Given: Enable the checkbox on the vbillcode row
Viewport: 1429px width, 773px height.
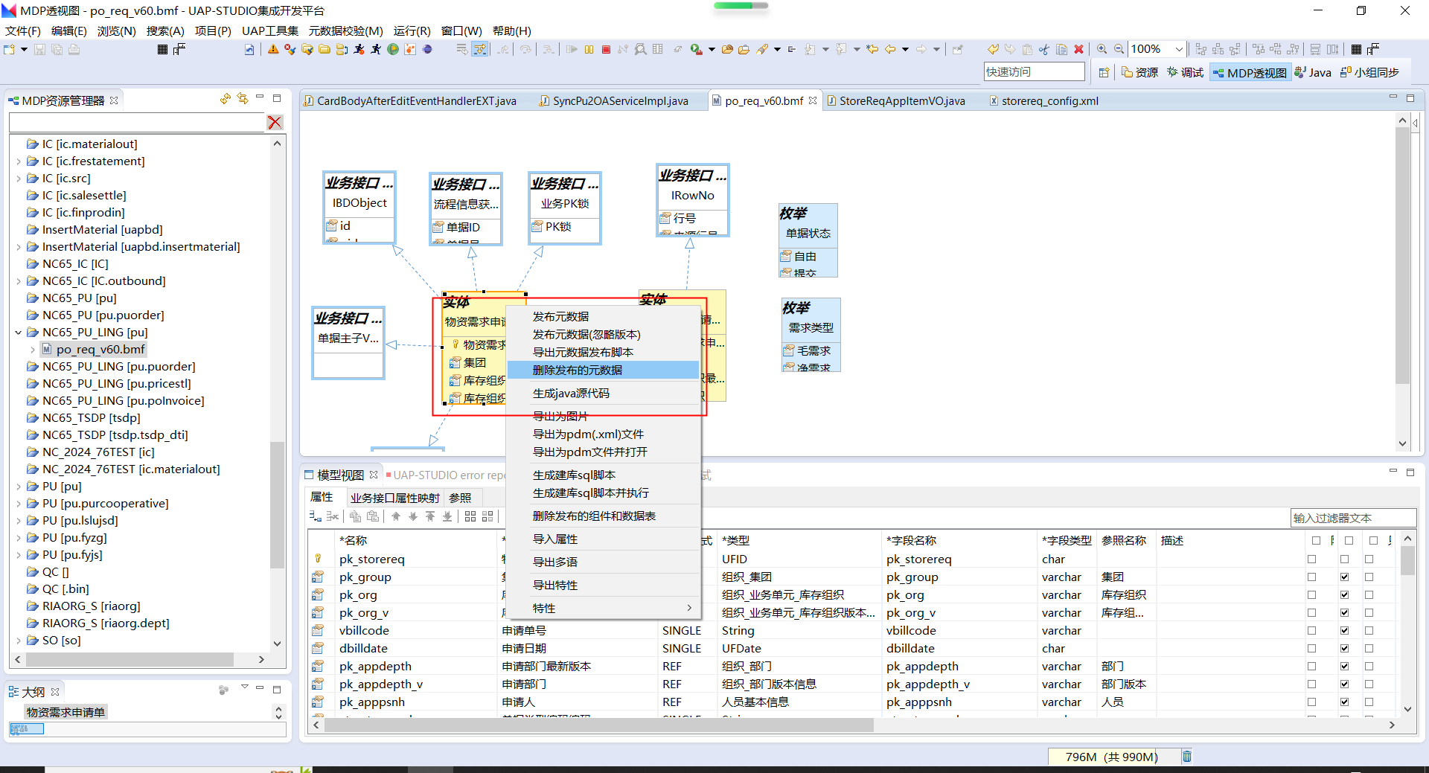Looking at the screenshot, I should tap(1311, 630).
